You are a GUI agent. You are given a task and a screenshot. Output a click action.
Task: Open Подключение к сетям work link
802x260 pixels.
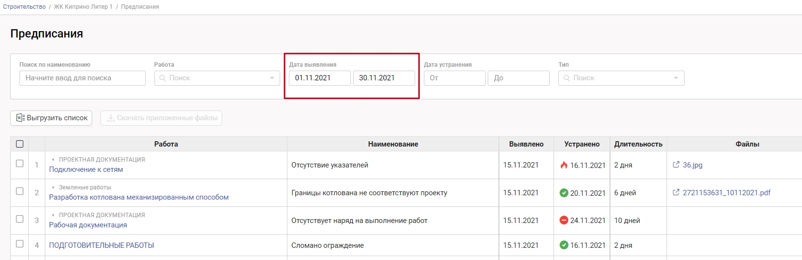pyautogui.click(x=86, y=169)
